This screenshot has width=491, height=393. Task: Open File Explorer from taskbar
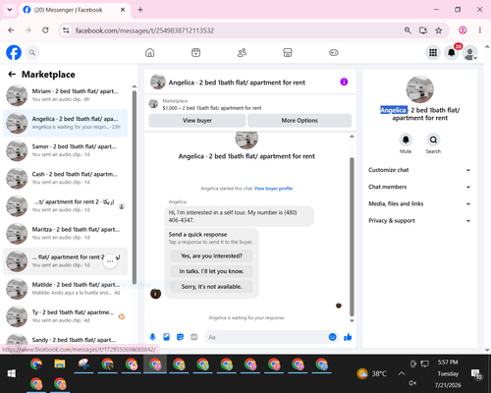coord(60,365)
